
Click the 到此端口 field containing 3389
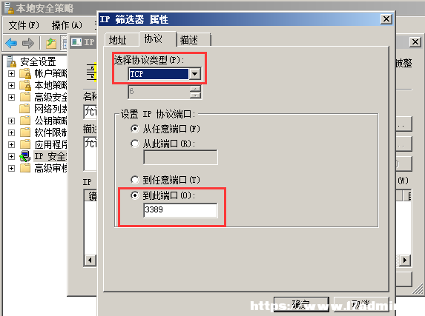180,210
